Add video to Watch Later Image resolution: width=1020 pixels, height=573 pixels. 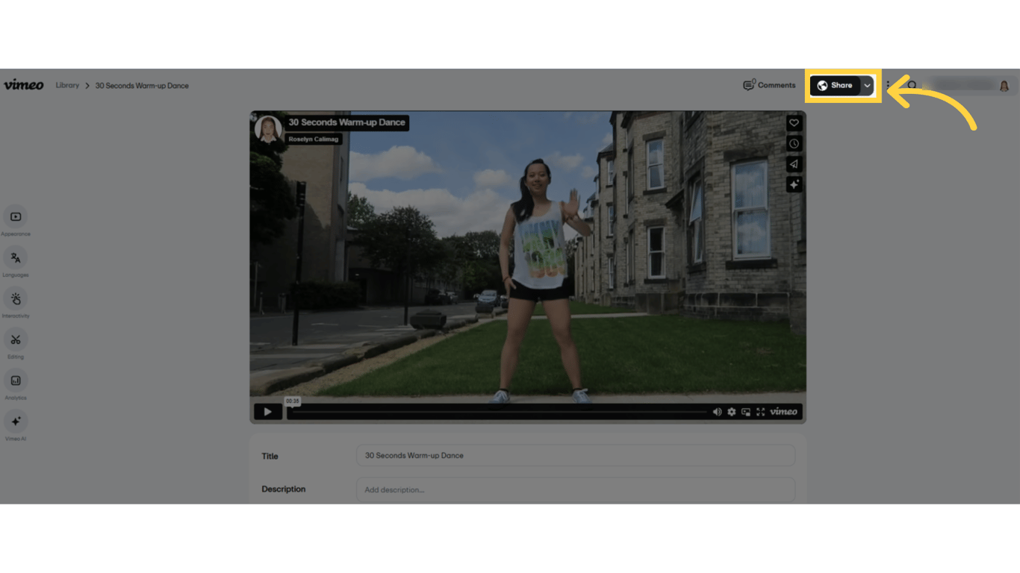794,143
